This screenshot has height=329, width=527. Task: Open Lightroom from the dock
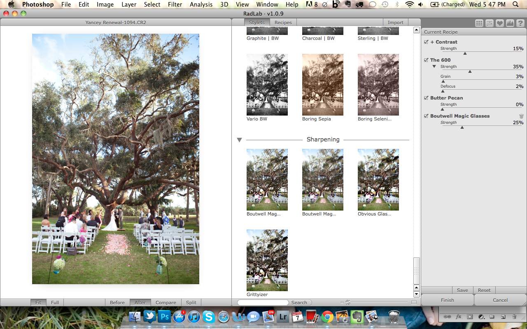283,317
